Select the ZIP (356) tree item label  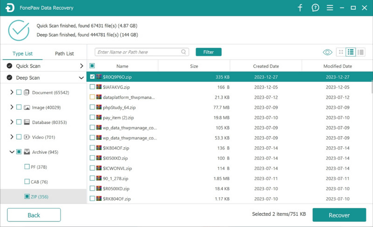coord(40,197)
